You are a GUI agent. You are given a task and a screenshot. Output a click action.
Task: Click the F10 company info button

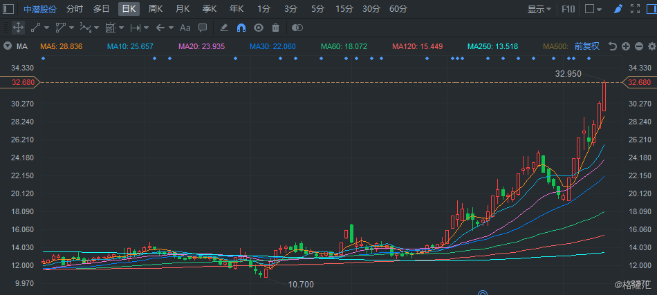point(568,9)
